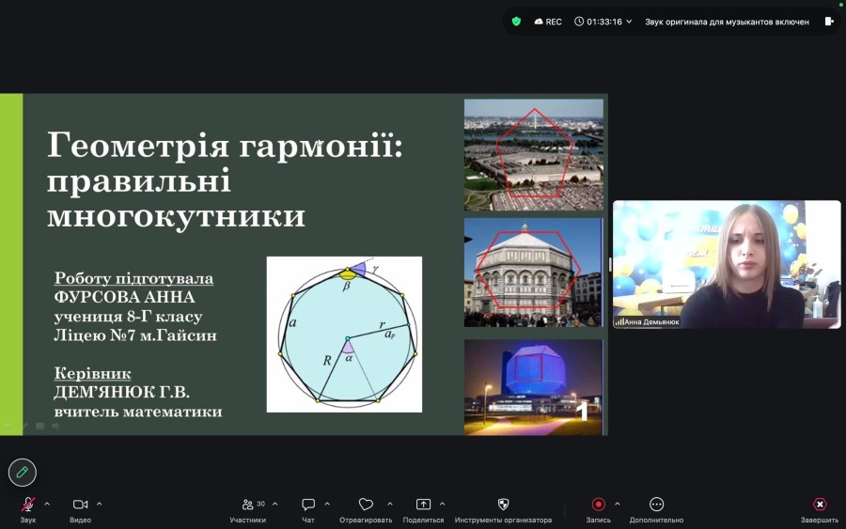Open Инструменты организатора shield icon
The height and width of the screenshot is (529, 846).
(x=503, y=505)
